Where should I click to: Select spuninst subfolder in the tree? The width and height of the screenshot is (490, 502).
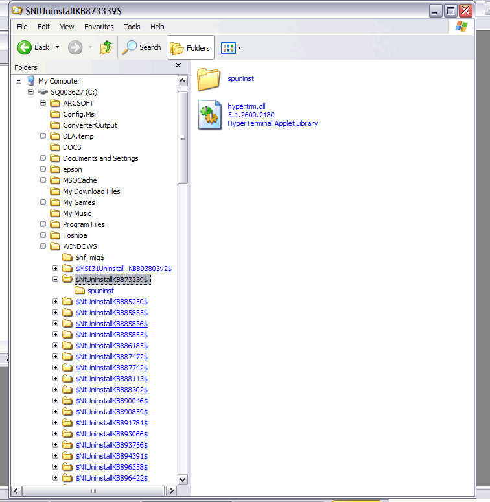point(94,291)
